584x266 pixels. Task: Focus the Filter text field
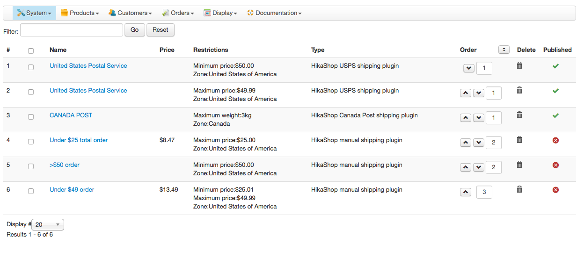72,30
